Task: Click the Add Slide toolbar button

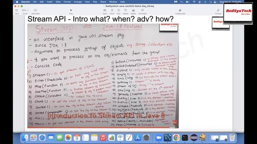Action: (x=35, y=12)
